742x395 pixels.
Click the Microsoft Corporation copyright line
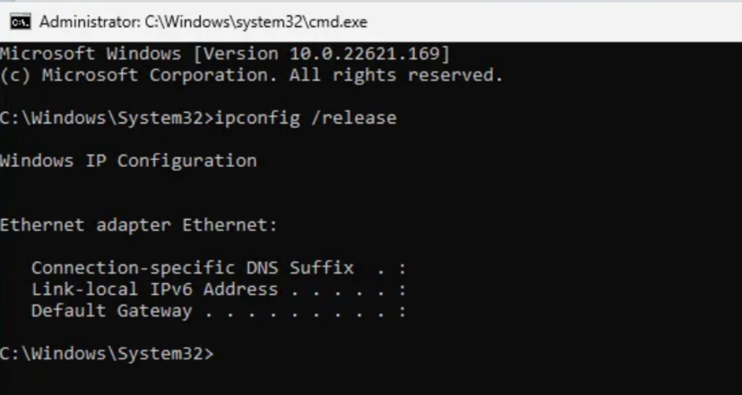point(250,75)
